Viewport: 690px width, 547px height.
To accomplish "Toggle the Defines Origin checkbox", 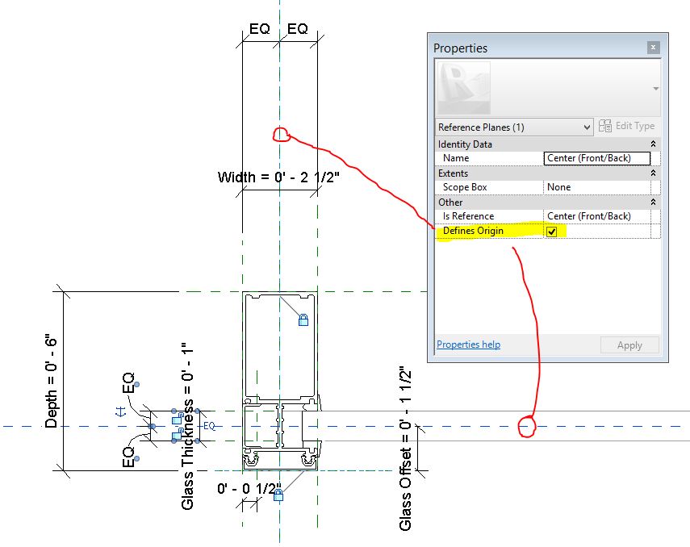I will click(551, 232).
